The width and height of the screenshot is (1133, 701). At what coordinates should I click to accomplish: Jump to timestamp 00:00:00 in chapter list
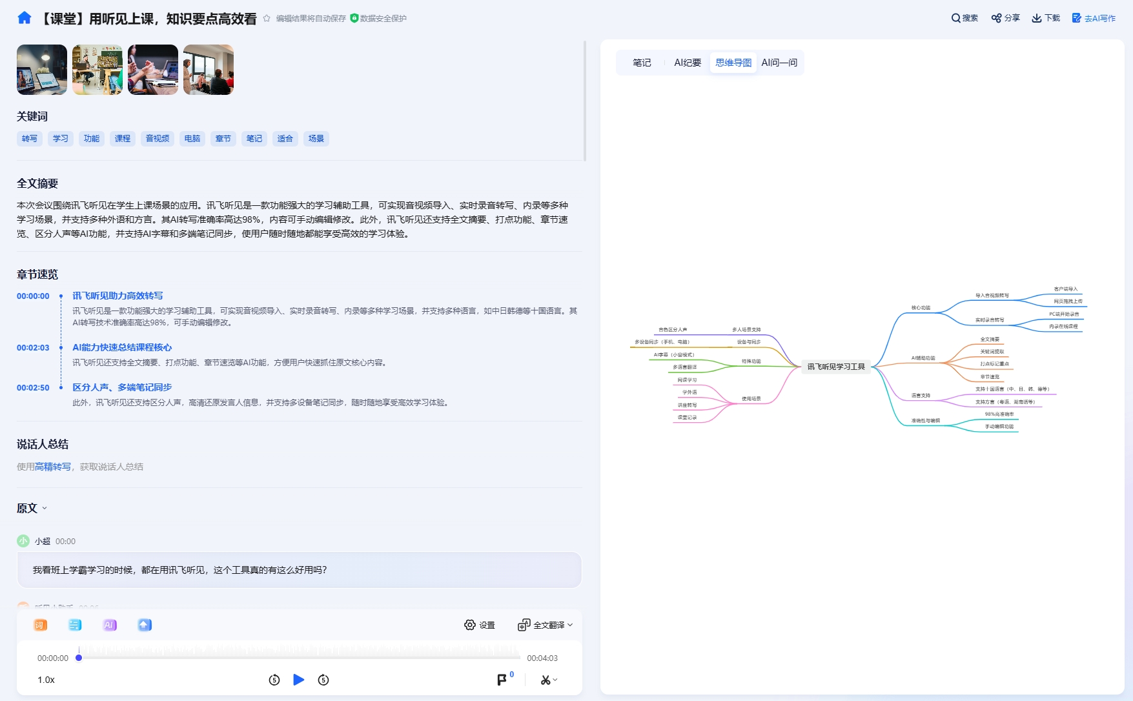point(33,296)
